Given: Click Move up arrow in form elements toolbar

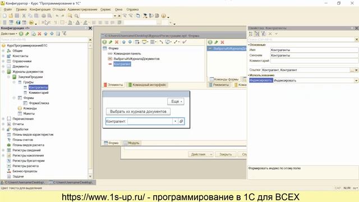Looking at the screenshot, I should pos(123,42).
